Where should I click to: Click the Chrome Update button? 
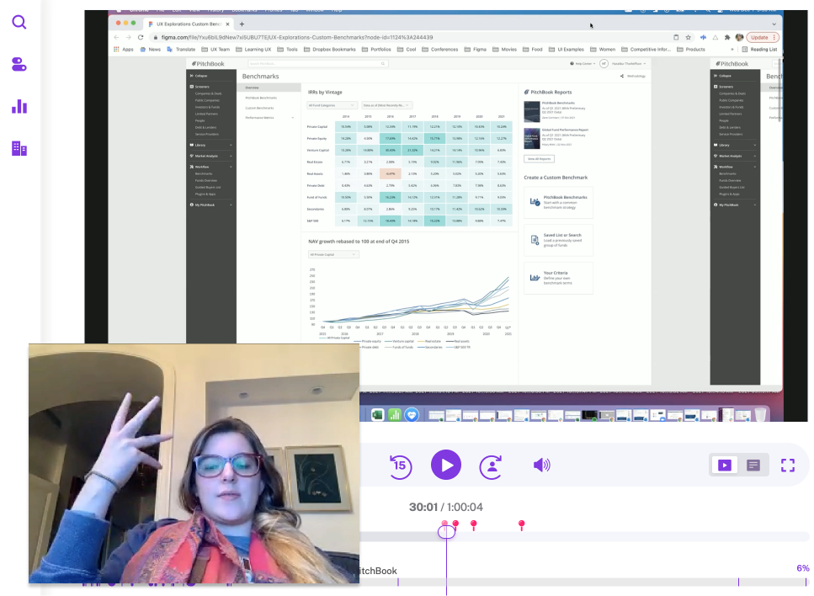[762, 37]
